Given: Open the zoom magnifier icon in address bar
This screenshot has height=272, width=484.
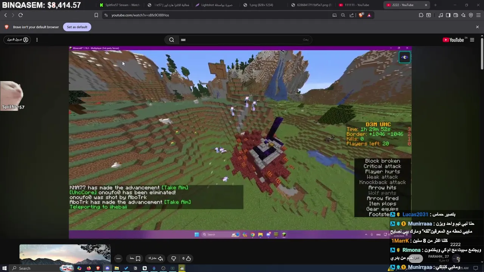Looking at the screenshot, I should 343,15.
